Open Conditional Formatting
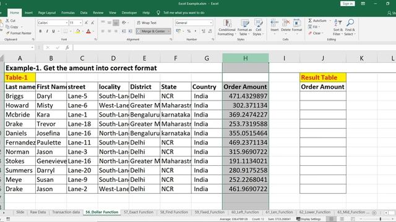396x222 pixels. tap(226, 27)
